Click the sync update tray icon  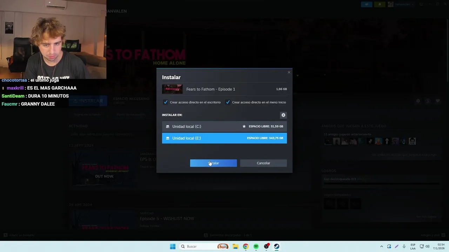click(x=389, y=246)
